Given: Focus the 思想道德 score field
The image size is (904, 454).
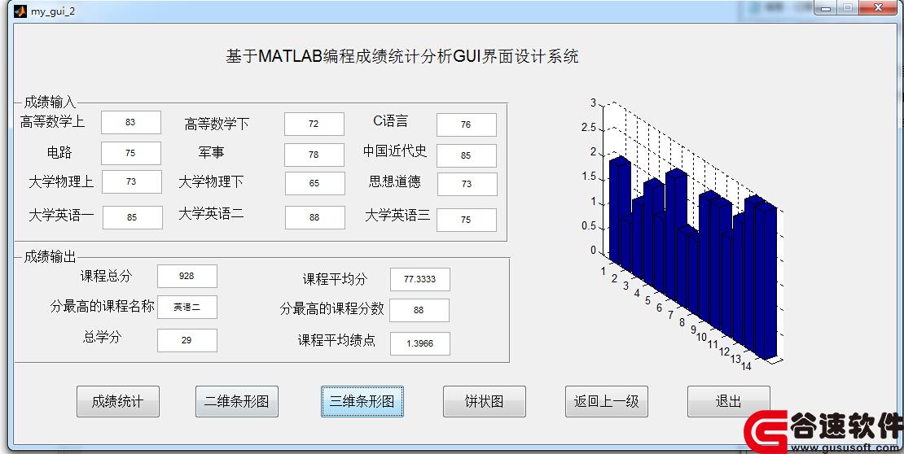Looking at the screenshot, I should click(x=467, y=185).
